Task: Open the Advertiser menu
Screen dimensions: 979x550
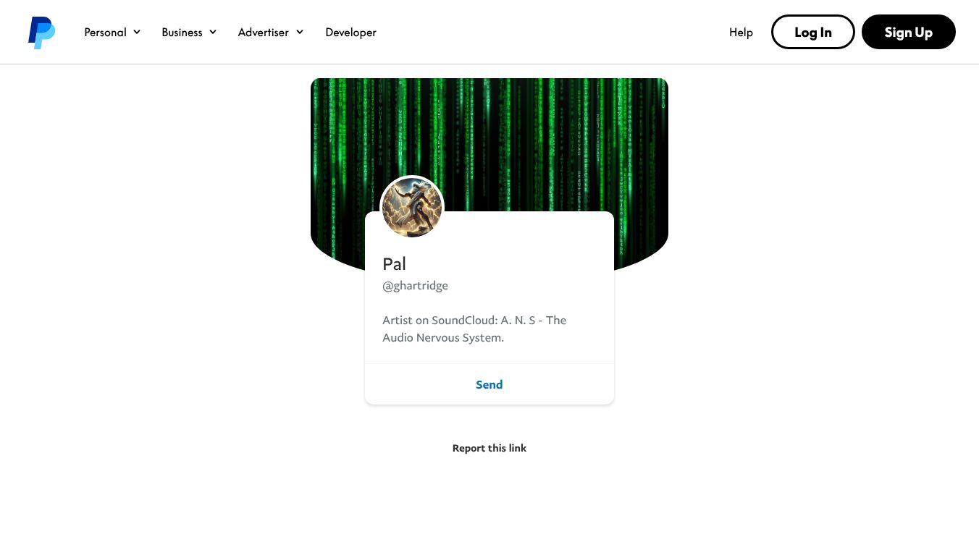Action: click(270, 32)
